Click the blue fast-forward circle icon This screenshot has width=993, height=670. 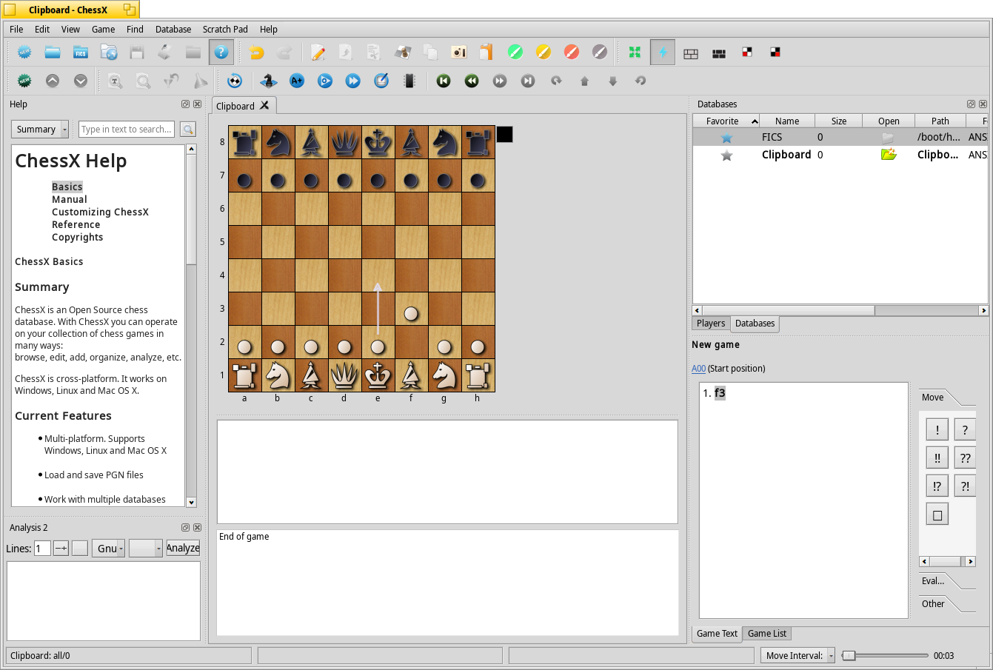pos(353,81)
